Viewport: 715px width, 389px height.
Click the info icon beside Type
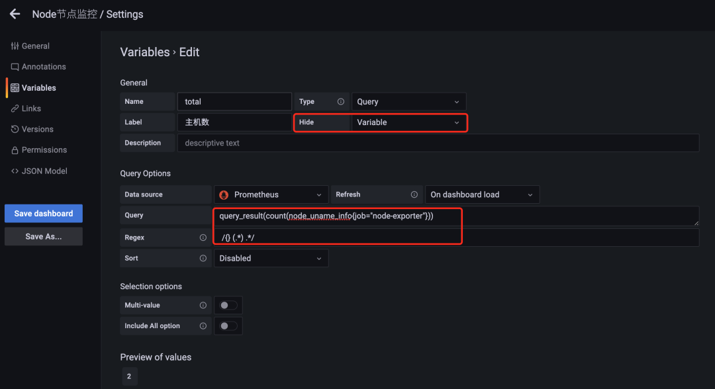click(341, 102)
